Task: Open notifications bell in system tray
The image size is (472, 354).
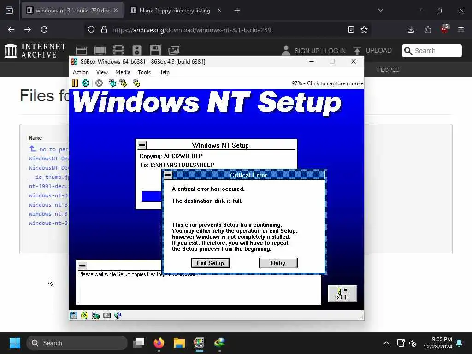Action: 460,343
